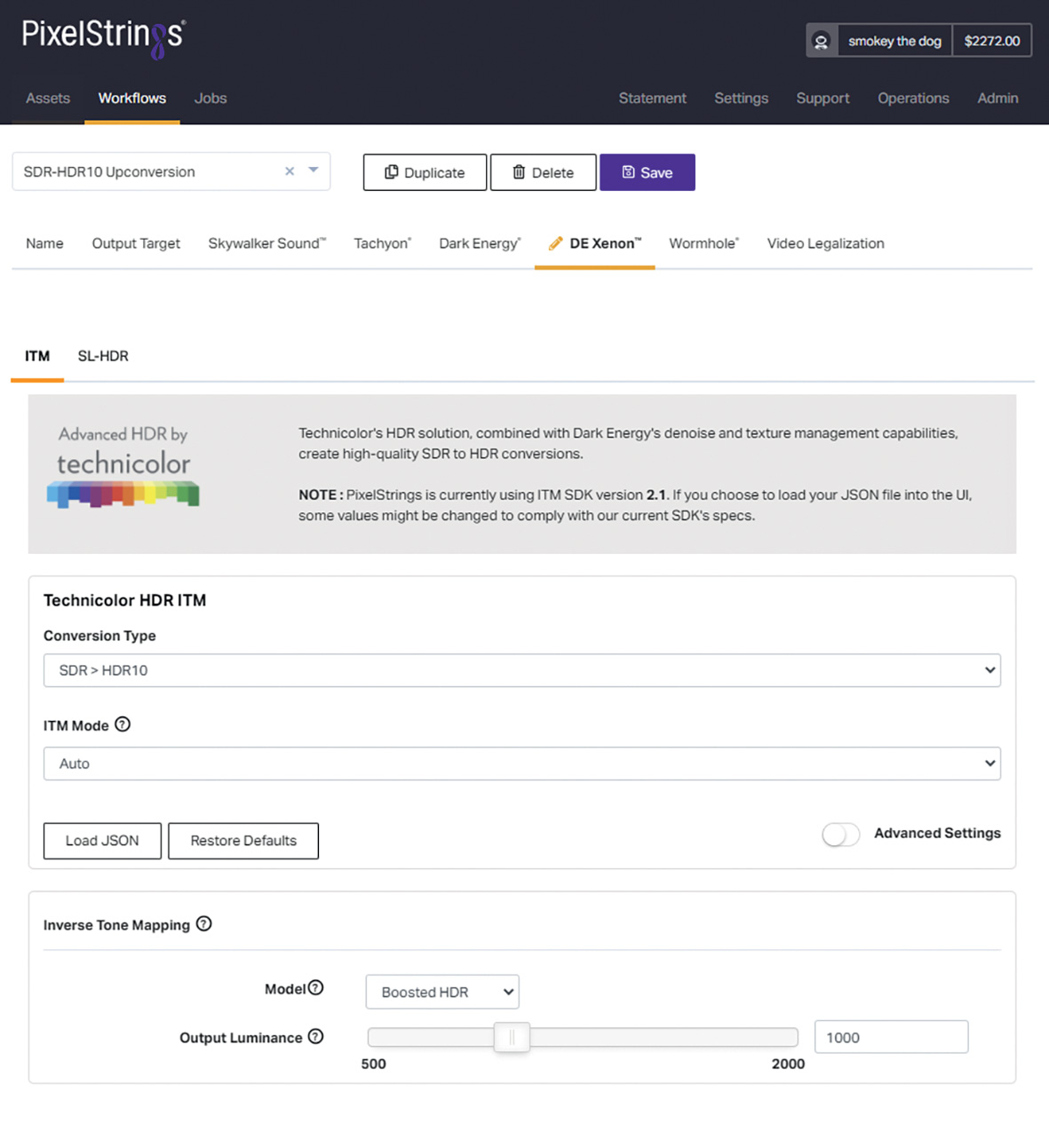Click the Output Luminance help icon

point(315,1037)
